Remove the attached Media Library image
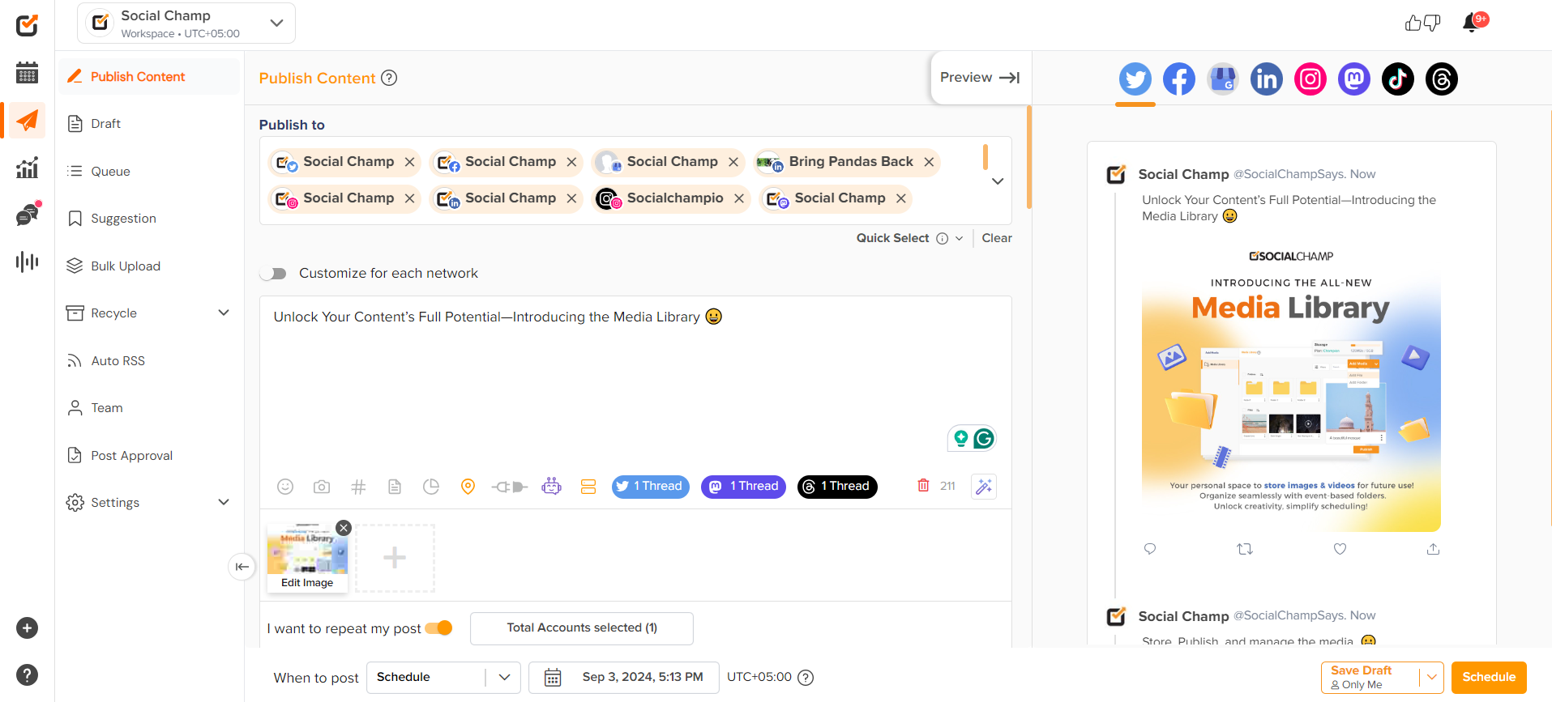 (344, 528)
